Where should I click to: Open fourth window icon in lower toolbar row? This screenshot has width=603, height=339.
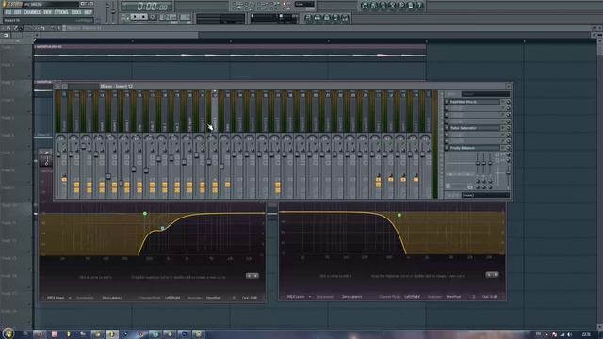335,18
